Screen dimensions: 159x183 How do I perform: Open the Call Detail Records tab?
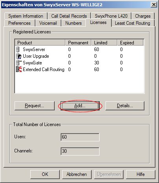point(69,16)
